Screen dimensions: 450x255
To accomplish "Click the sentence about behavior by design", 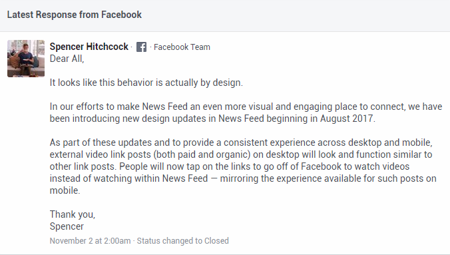I will pos(146,83).
